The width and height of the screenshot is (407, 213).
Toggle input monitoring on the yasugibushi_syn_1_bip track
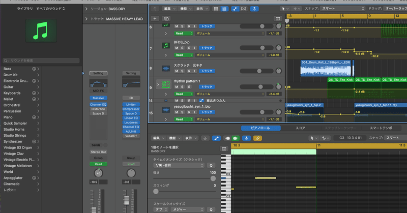[194, 112]
